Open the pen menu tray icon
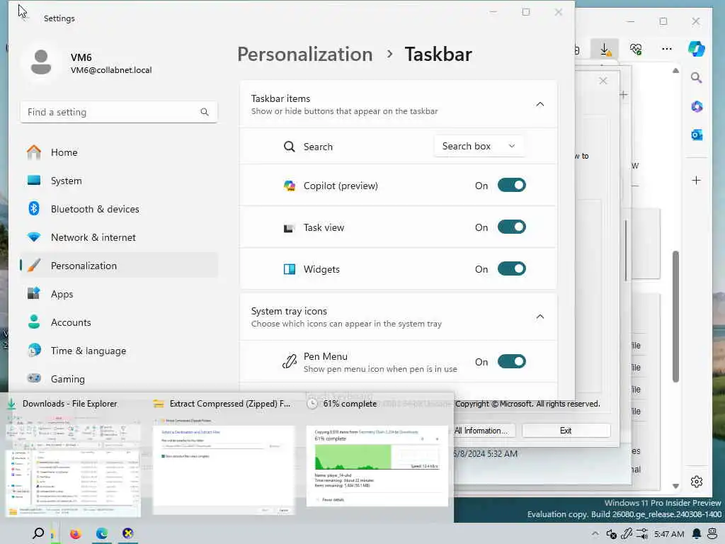Screen dimensions: 725x544 (627, 534)
